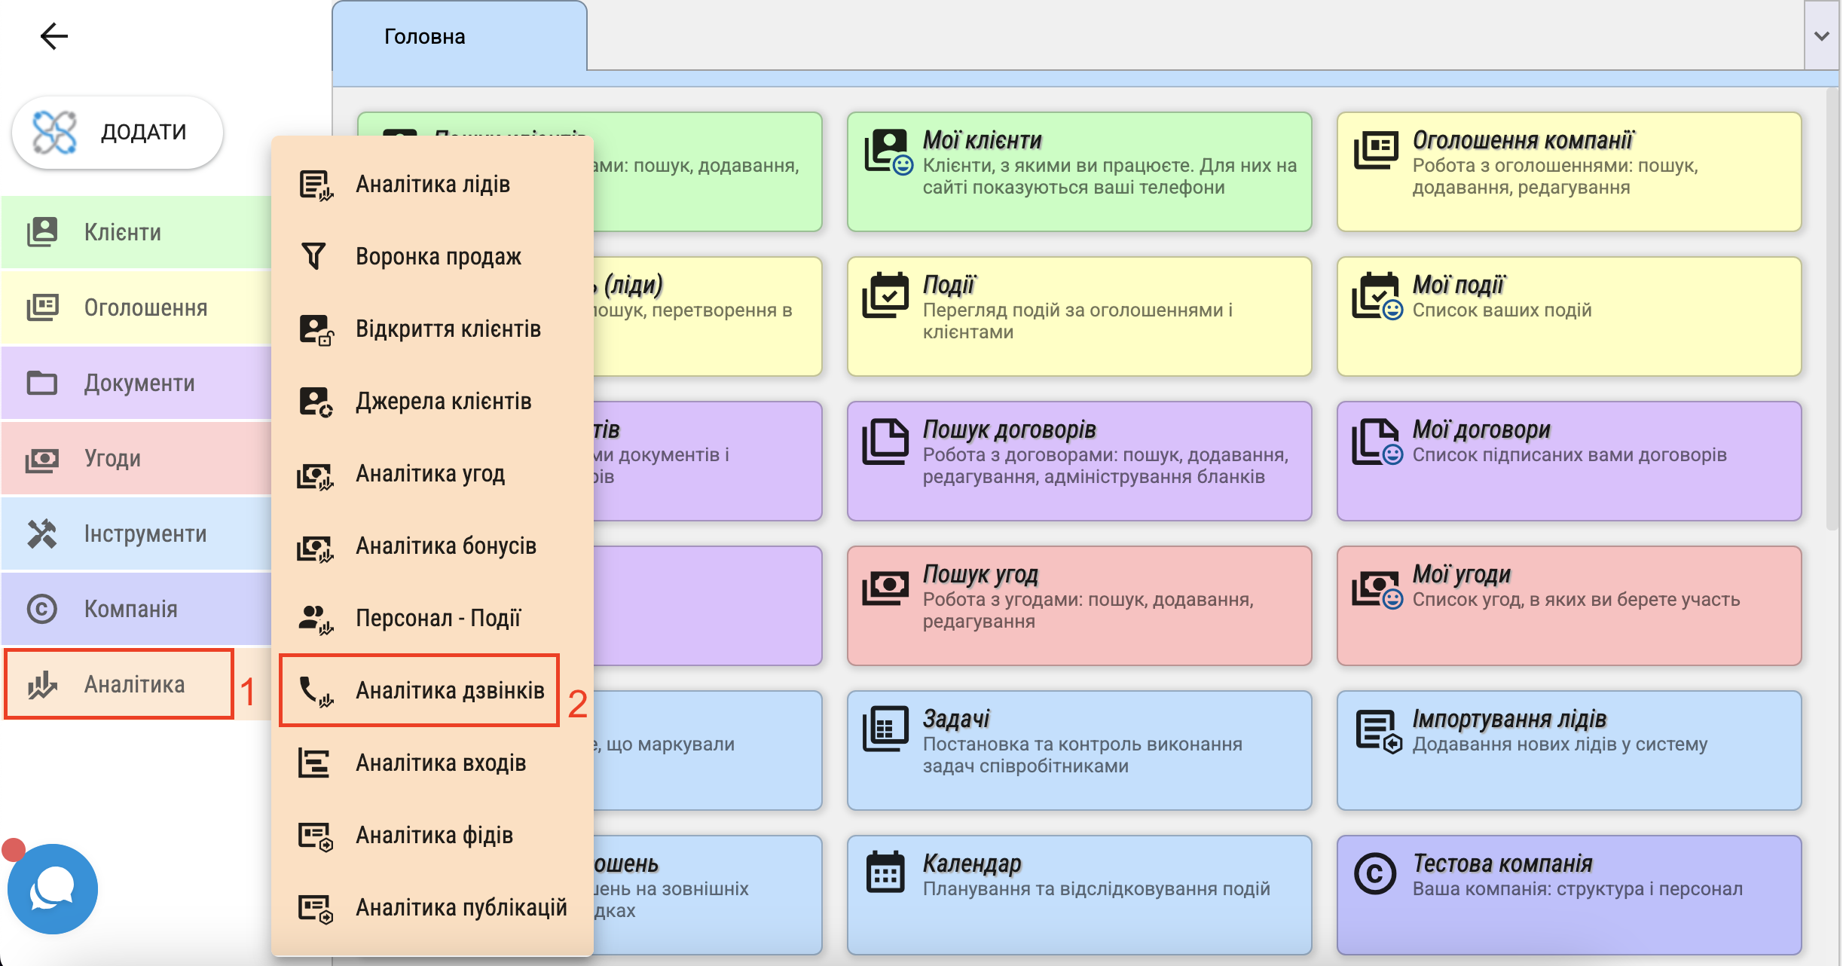Image resolution: width=1843 pixels, height=966 pixels.
Task: Click the Аналітика chart icon in sidebar
Action: coord(42,684)
